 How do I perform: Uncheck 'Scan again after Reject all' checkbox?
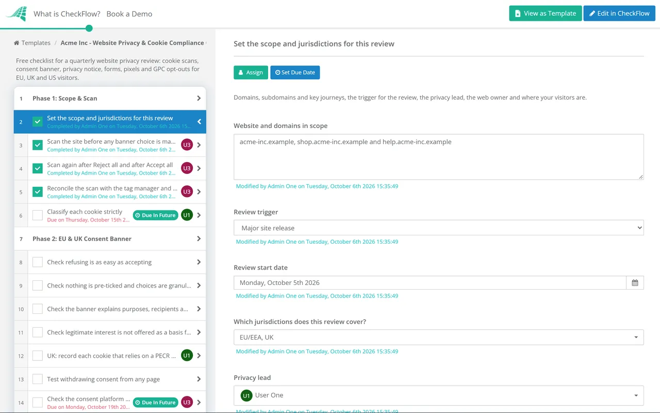click(38, 168)
